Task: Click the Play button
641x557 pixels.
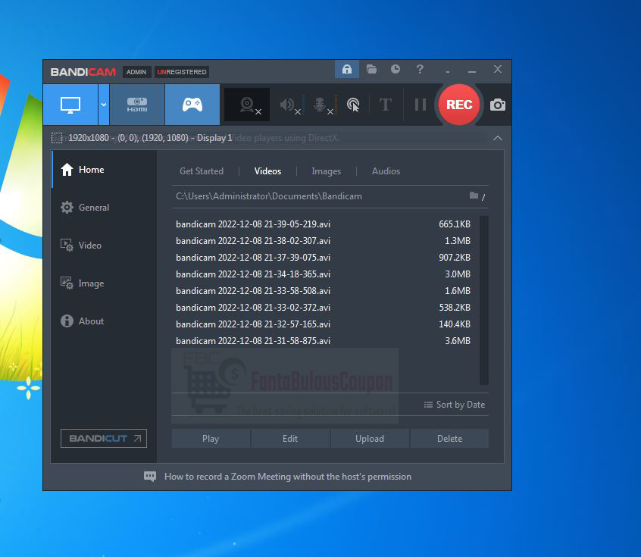Action: pyautogui.click(x=211, y=439)
